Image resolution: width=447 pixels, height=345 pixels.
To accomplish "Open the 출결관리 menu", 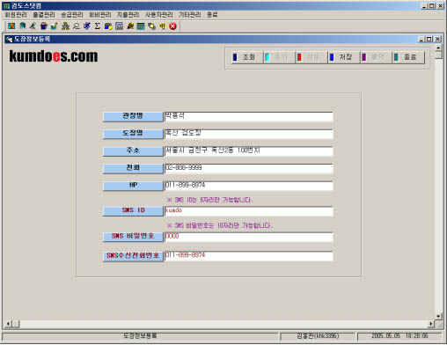I will (44, 15).
